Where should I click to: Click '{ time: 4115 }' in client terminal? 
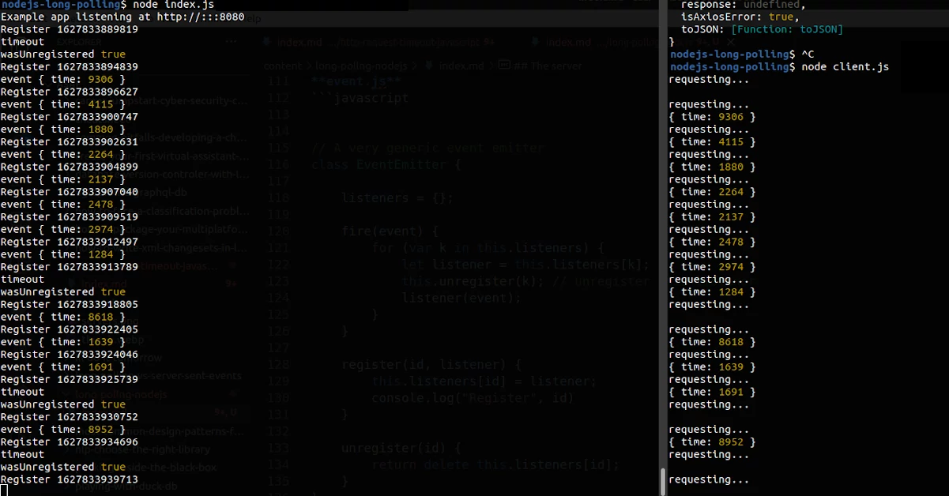tap(713, 142)
